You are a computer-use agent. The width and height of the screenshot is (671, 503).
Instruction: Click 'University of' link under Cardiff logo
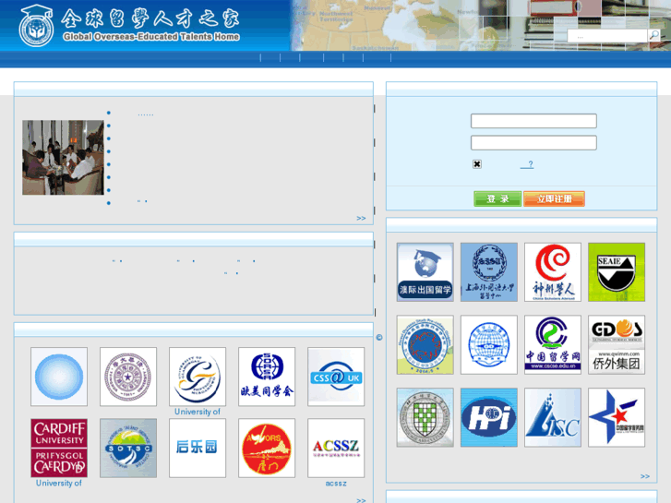[59, 484]
